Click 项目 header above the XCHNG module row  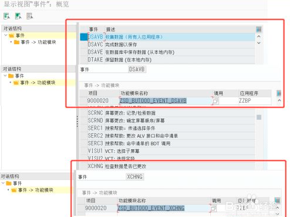[91, 200]
